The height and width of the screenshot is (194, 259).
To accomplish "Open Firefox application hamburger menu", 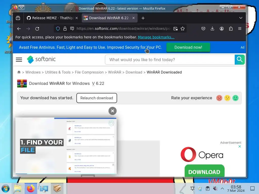I will click(x=240, y=29).
